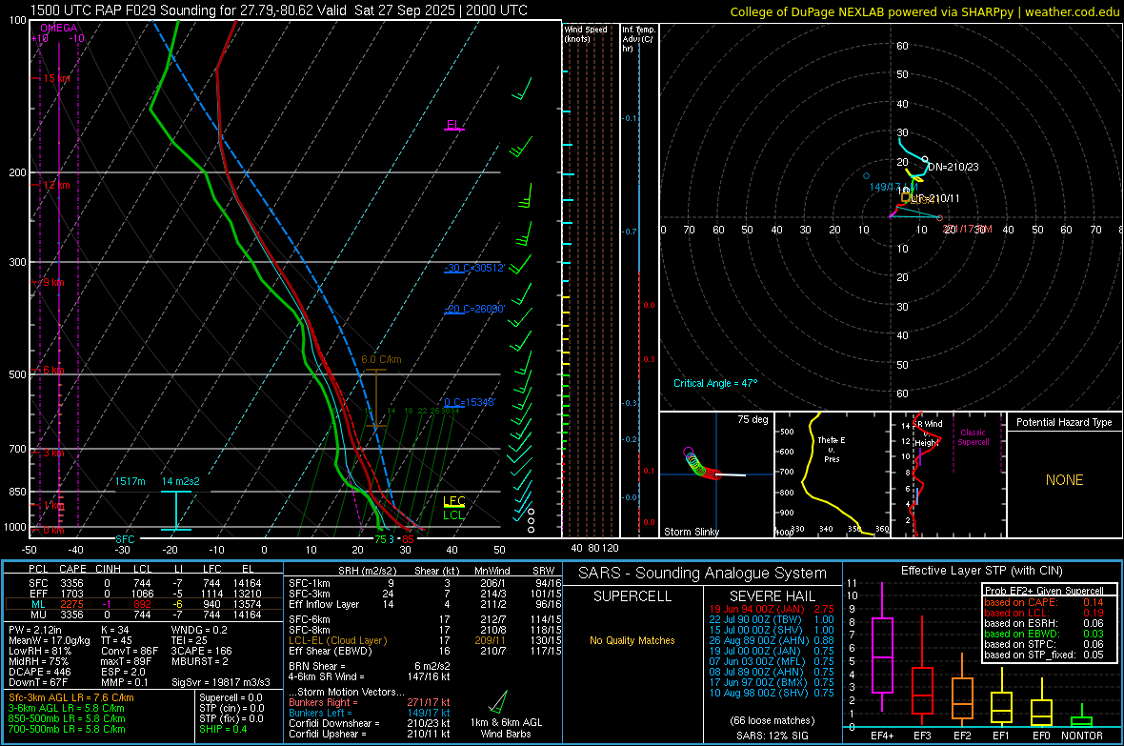
Task: Click the 75 deg slinky tilt value
Action: (x=753, y=419)
